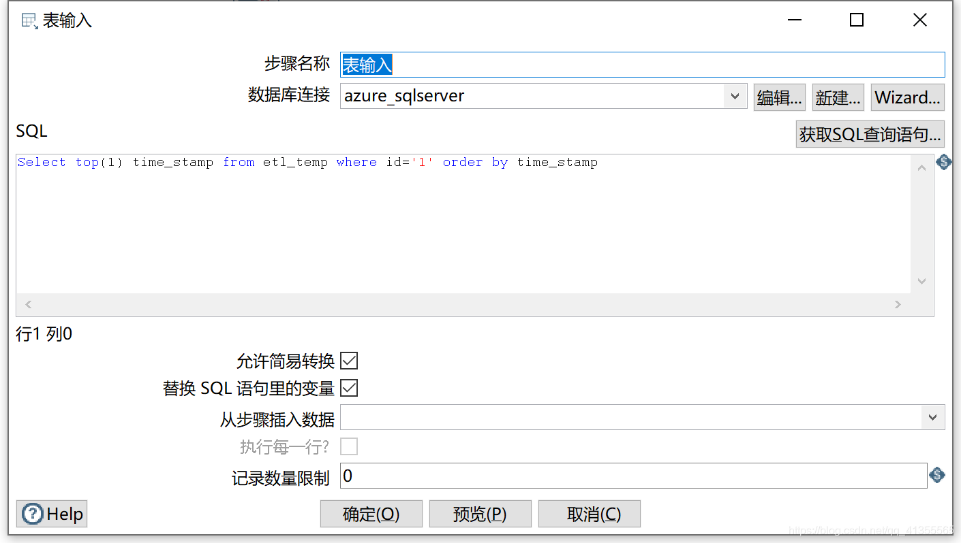Click the 'etl_temp' table name in the SQL
The height and width of the screenshot is (543, 961).
tap(295, 163)
